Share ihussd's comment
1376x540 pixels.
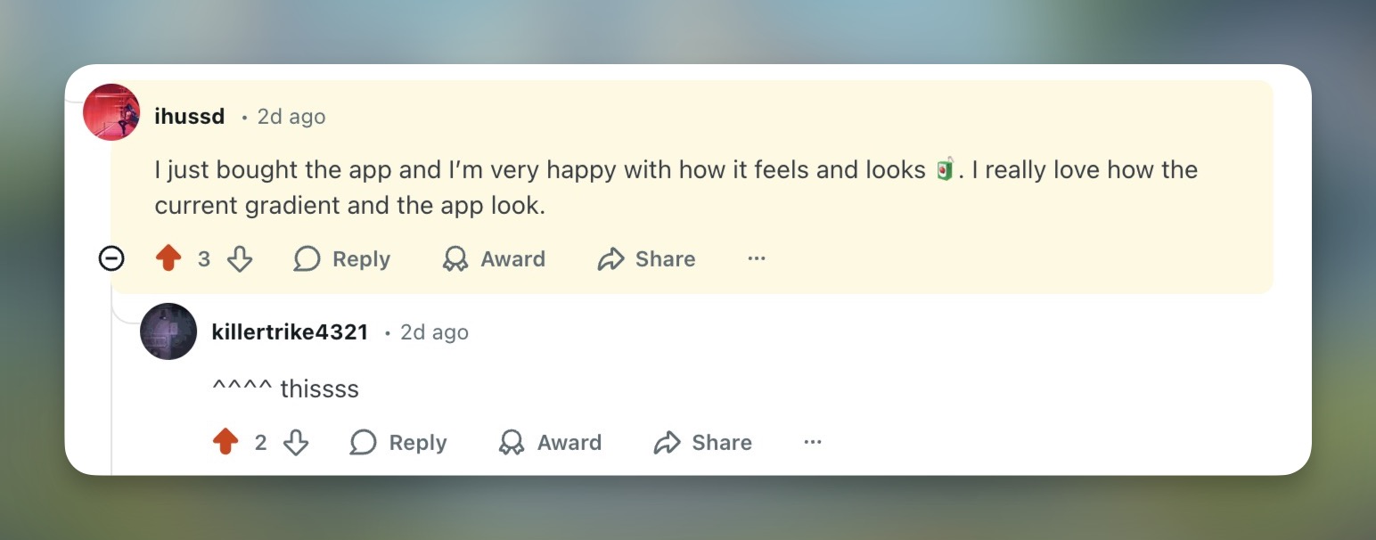(x=645, y=258)
